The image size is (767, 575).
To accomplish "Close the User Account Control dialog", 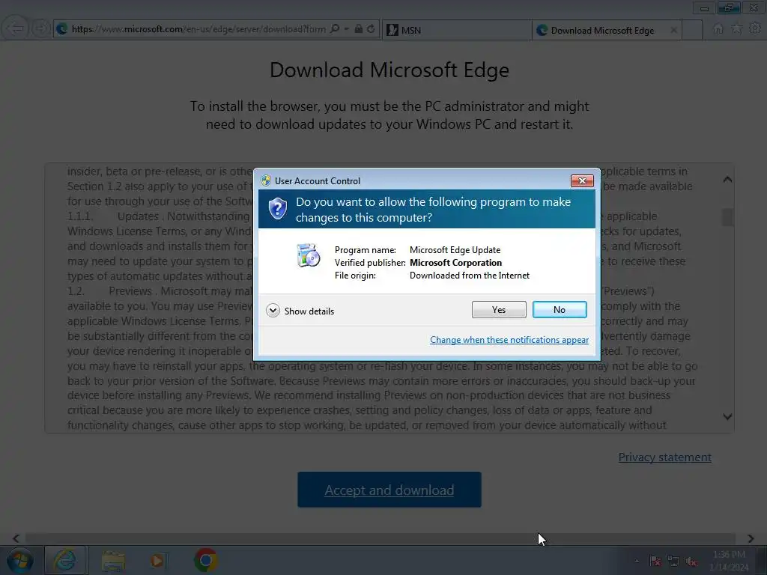I will point(582,181).
